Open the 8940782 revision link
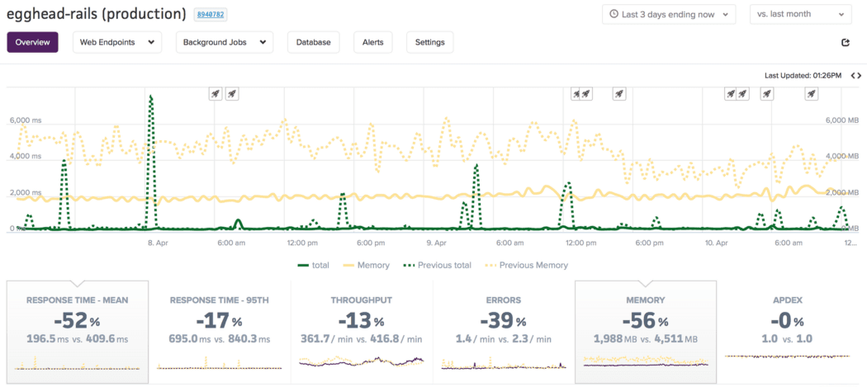867x387 pixels. [x=211, y=15]
